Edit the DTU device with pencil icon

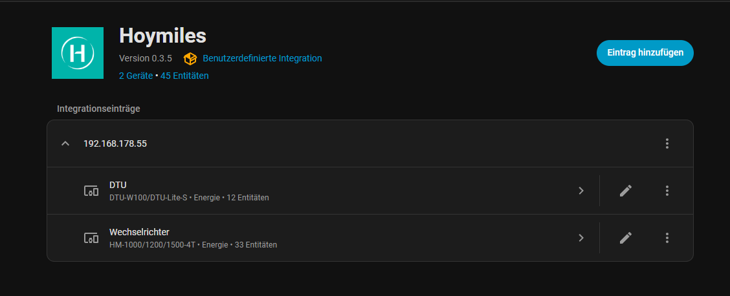point(625,191)
